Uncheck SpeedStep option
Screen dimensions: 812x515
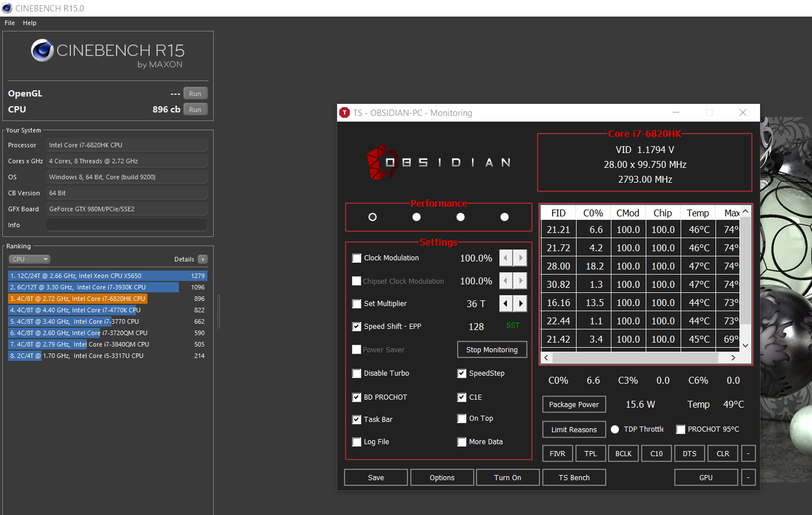[x=462, y=373]
